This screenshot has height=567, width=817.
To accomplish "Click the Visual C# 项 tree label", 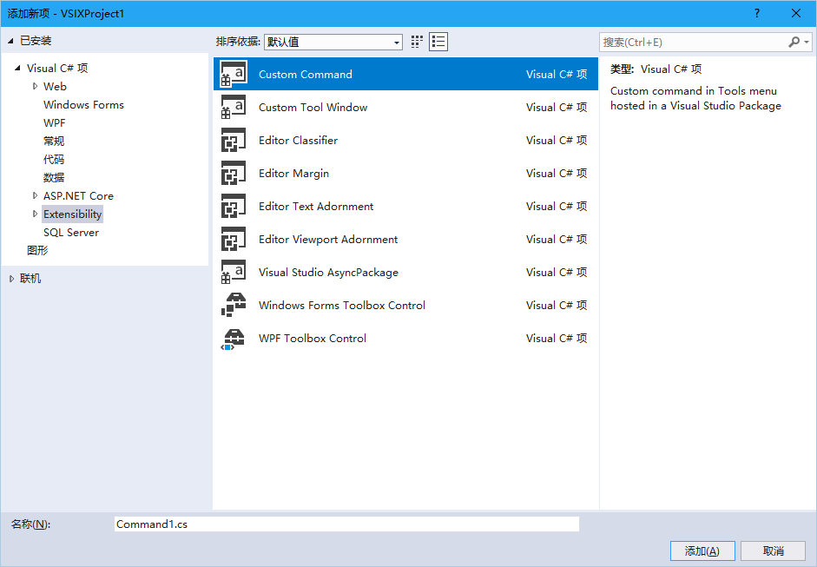I will click(x=57, y=69).
